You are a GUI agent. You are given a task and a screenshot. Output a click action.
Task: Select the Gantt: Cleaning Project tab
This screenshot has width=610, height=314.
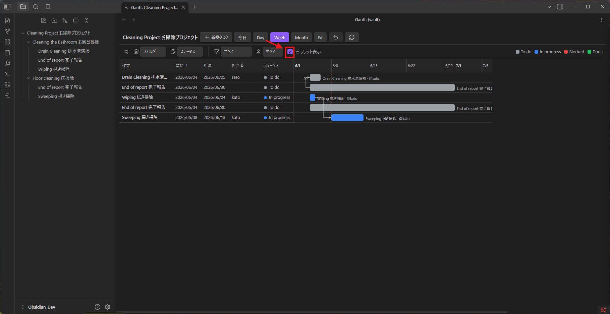pos(155,7)
